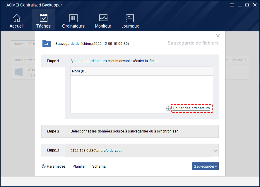Open the Avancé dropdown in background
The width and height of the screenshot is (260, 187).
click(x=239, y=60)
